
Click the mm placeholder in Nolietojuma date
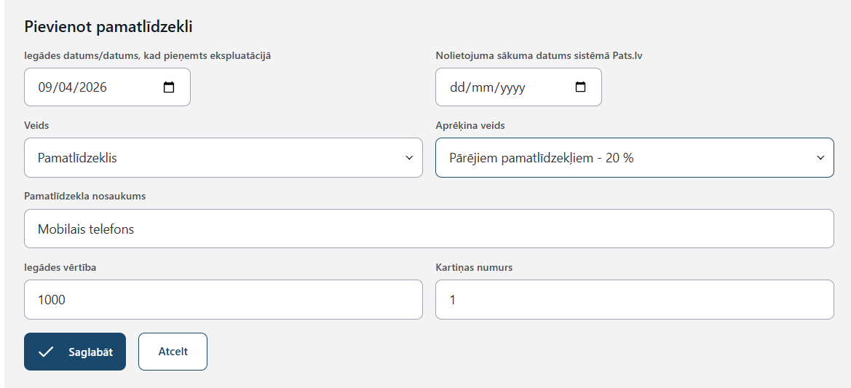pyautogui.click(x=481, y=87)
